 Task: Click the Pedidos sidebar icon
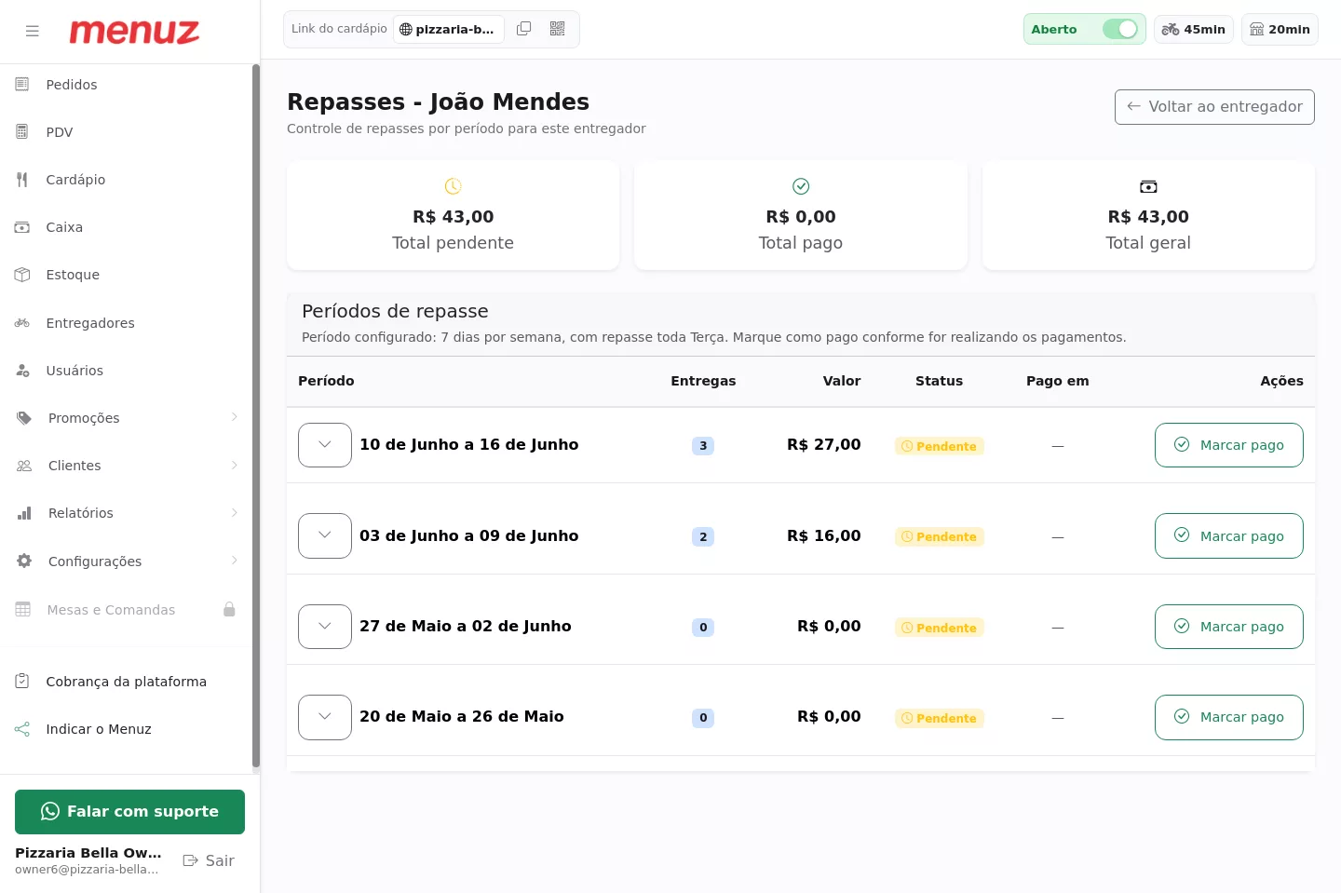22,85
